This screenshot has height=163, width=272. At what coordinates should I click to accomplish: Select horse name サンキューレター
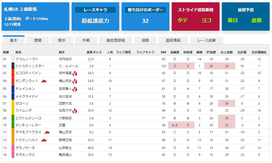click(x=28, y=125)
